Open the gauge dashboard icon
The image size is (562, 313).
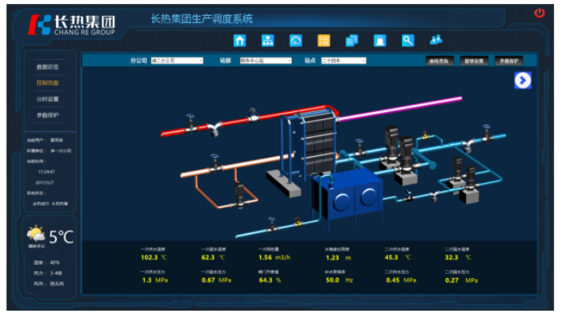click(296, 40)
